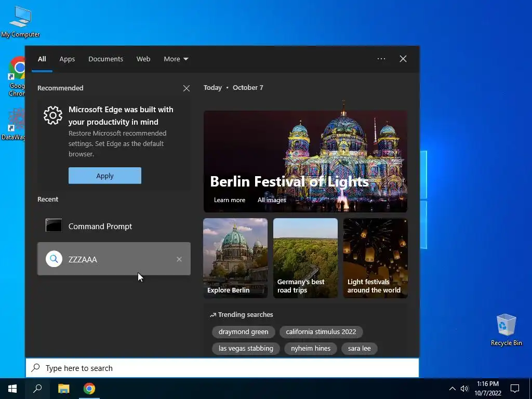532x399 pixels.
Task: Click the All images link
Action: click(x=271, y=200)
